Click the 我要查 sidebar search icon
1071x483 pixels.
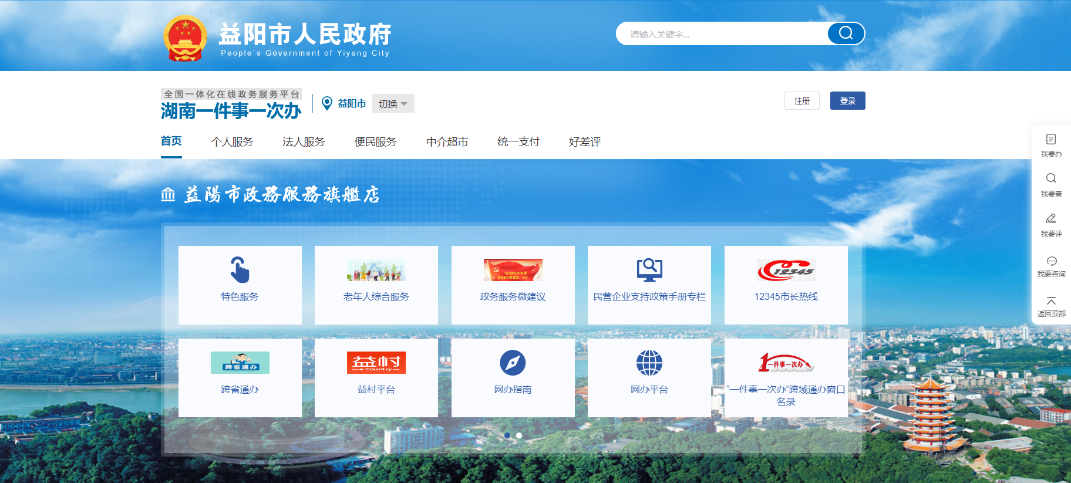1051,178
